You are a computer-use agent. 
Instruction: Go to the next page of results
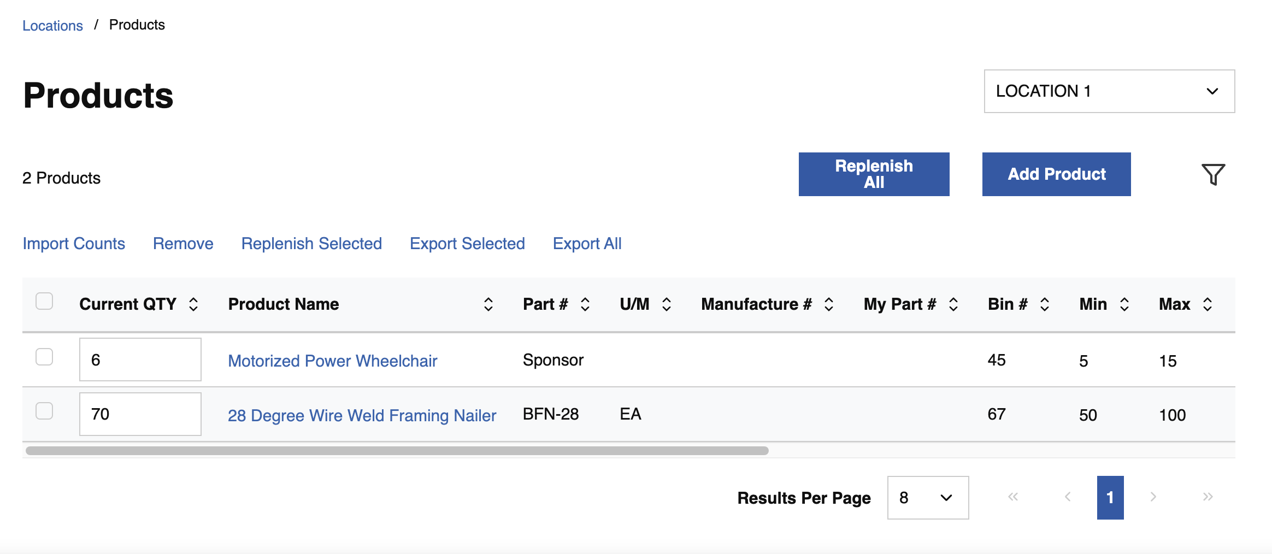[x=1153, y=497]
